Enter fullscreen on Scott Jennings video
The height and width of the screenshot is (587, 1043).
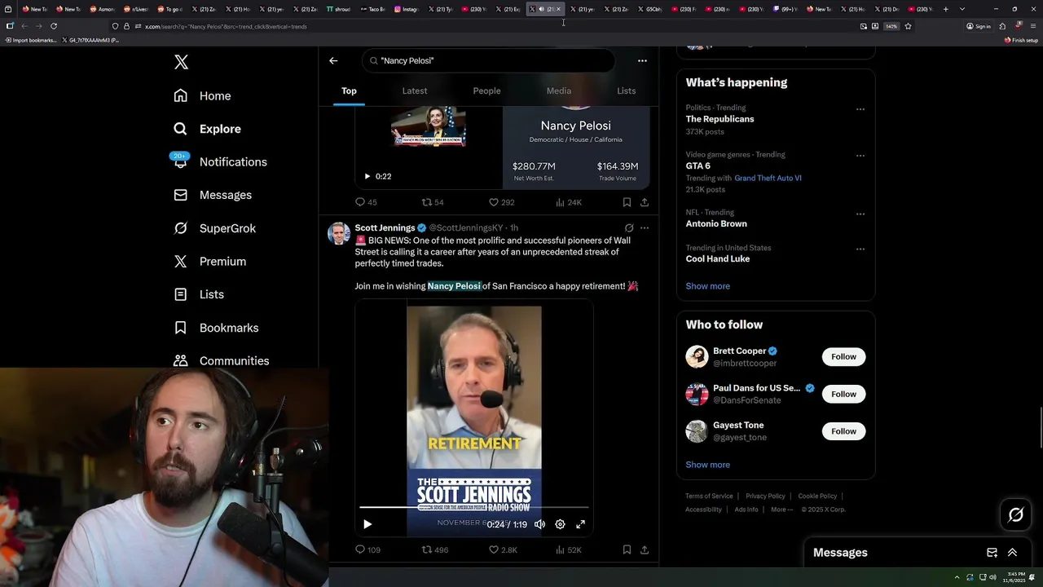[x=580, y=524]
